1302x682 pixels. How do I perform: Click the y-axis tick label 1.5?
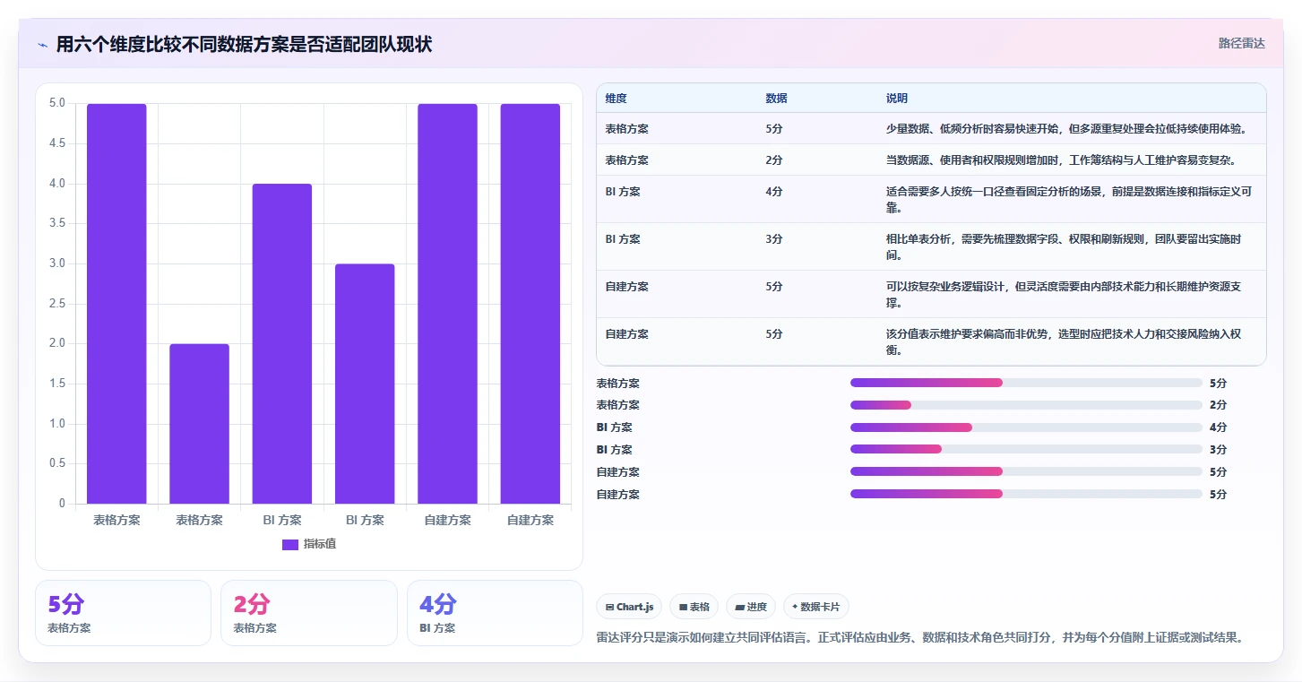[56, 384]
